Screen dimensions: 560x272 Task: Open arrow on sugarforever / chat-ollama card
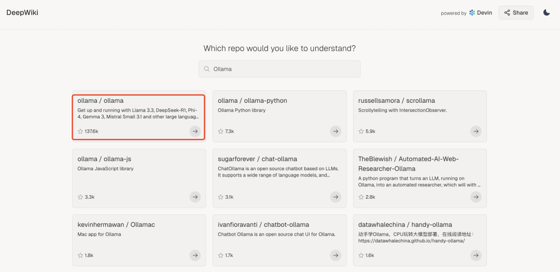[x=335, y=197]
